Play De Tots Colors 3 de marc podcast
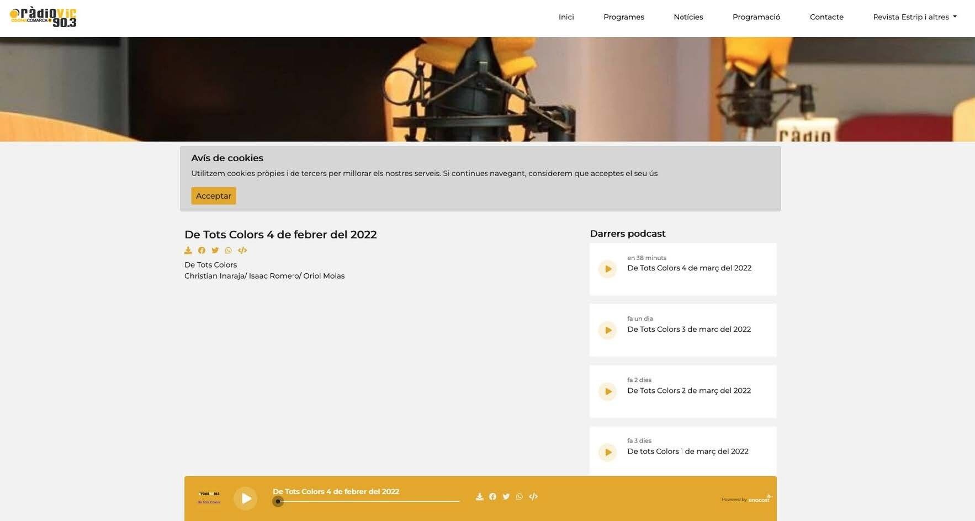The image size is (975, 521). point(607,331)
